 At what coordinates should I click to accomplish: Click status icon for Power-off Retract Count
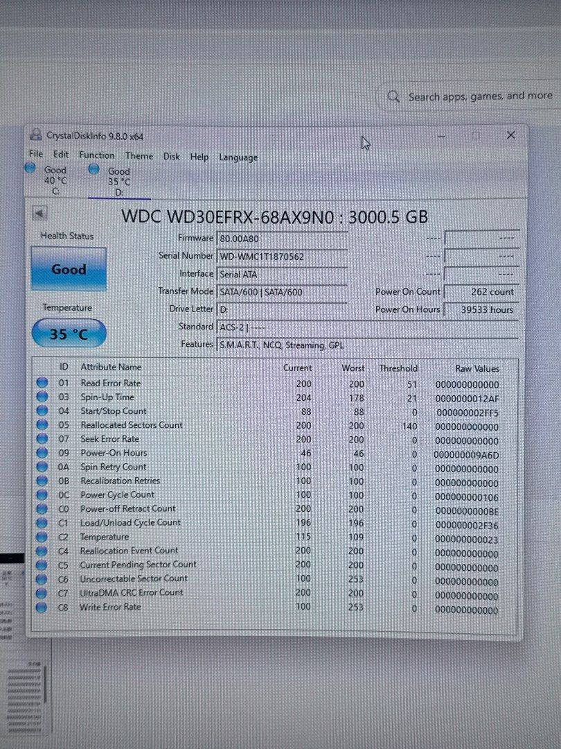[42, 508]
